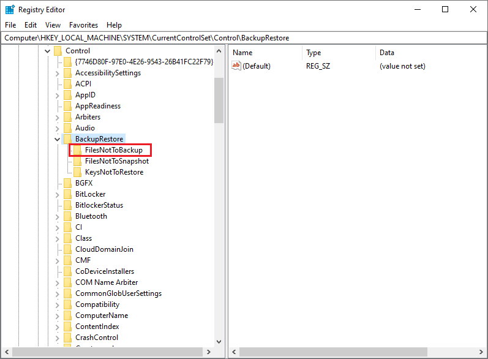Image resolution: width=488 pixels, height=359 pixels.
Task: Expand the AppID key
Action: 58,96
